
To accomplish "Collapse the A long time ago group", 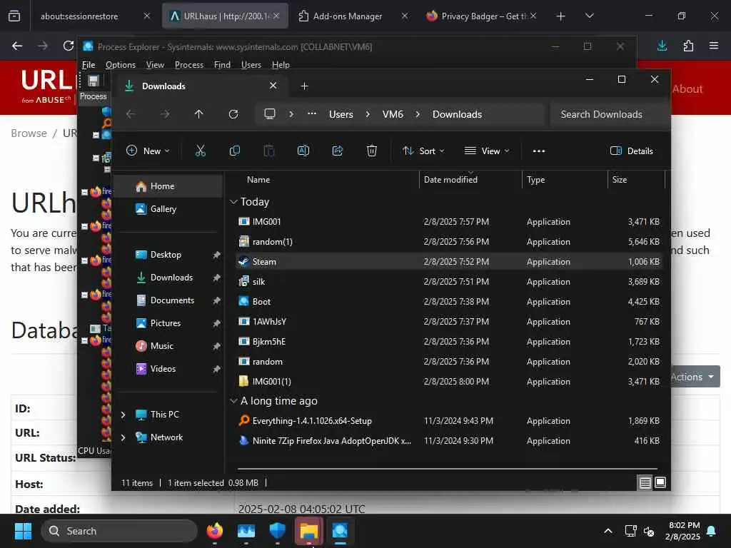I will pyautogui.click(x=233, y=401).
